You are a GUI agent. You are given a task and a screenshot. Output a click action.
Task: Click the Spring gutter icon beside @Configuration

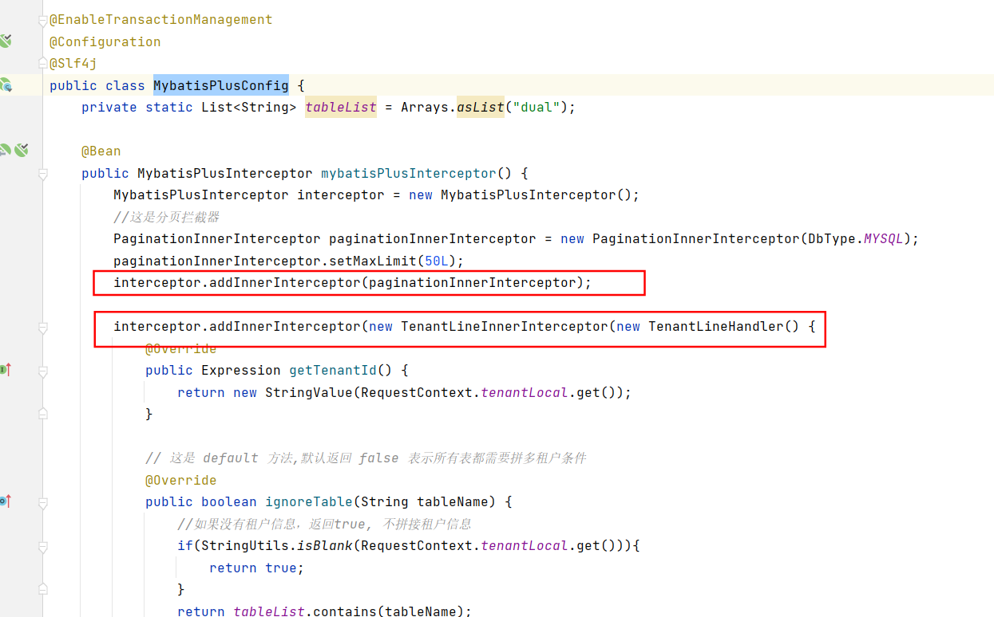pos(6,41)
